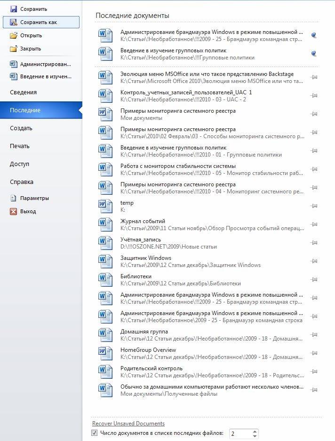Click Word icon next to Журнал событий
Screen dimensions: 335x441
coord(105,225)
